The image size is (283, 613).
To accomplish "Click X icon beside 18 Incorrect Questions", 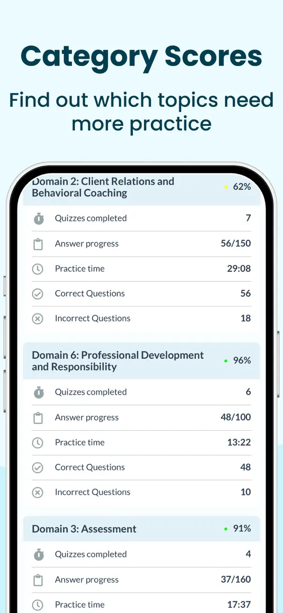I will [x=38, y=319].
